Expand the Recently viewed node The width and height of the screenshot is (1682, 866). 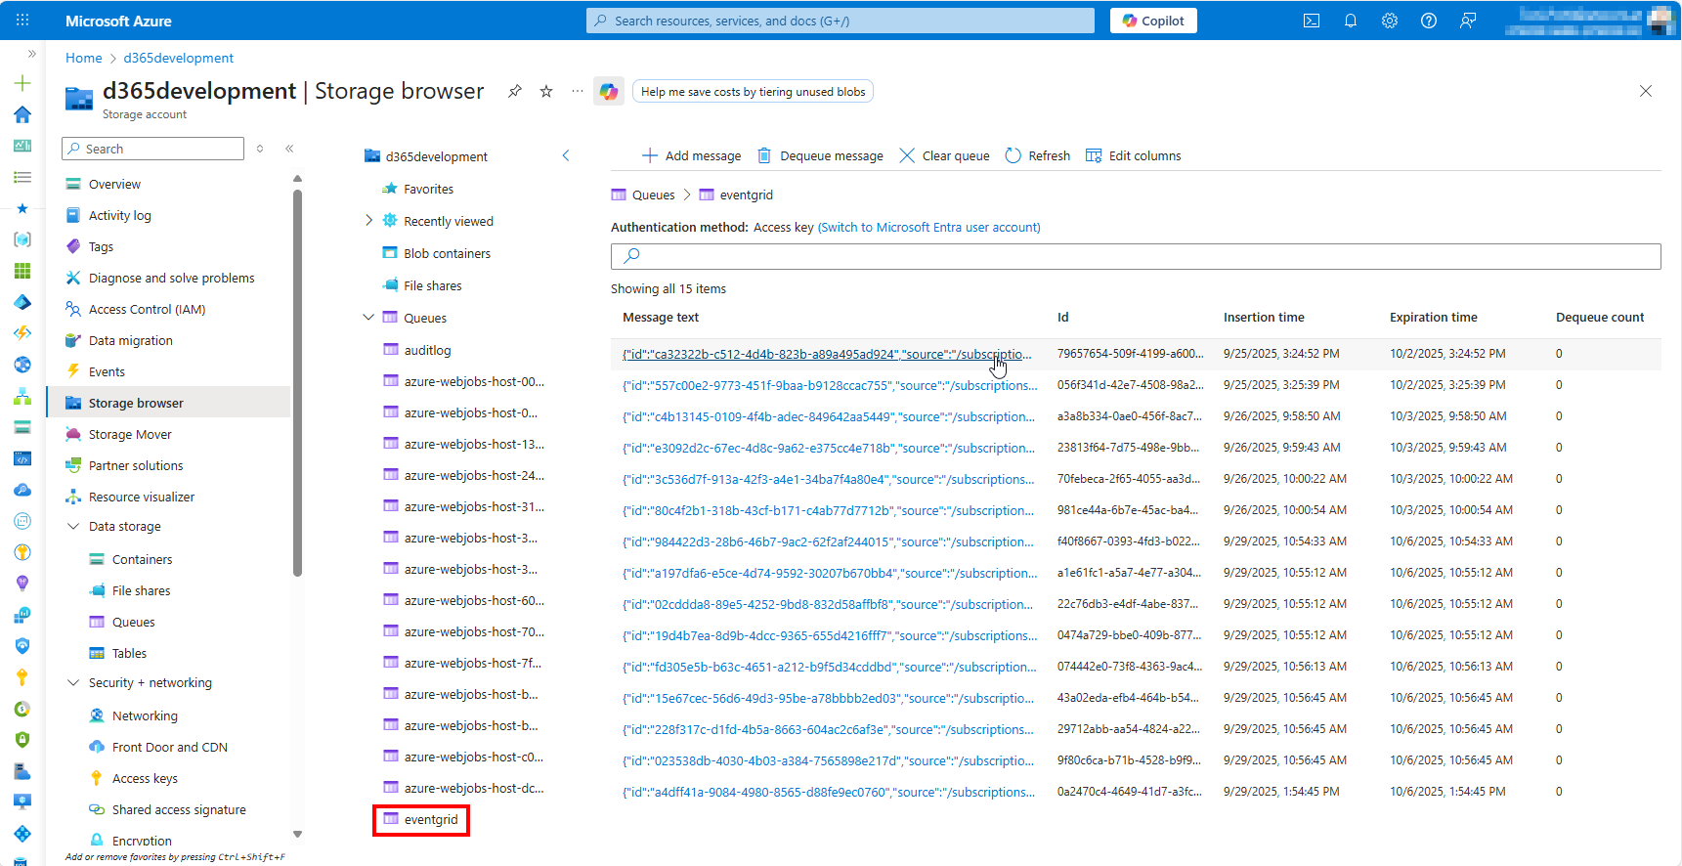tap(368, 221)
